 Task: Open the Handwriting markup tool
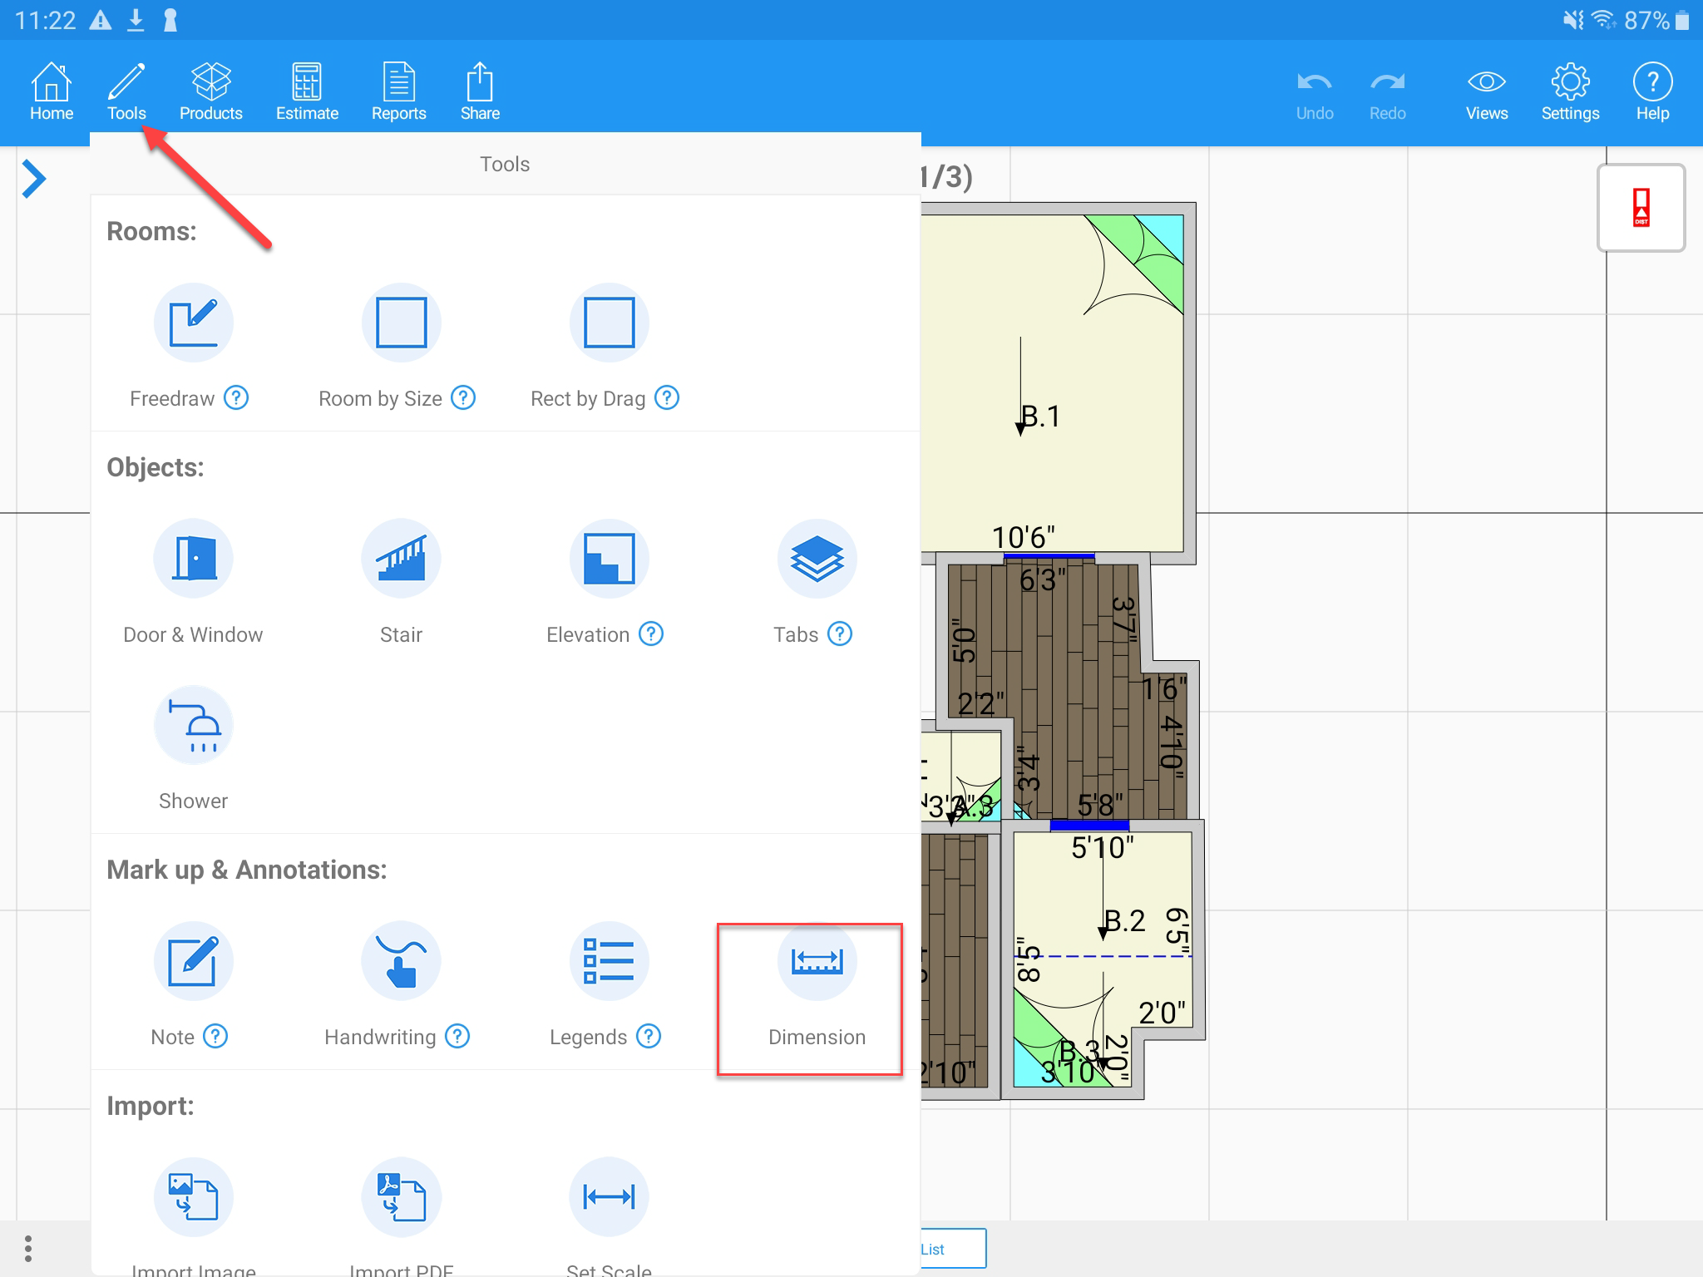(x=401, y=962)
